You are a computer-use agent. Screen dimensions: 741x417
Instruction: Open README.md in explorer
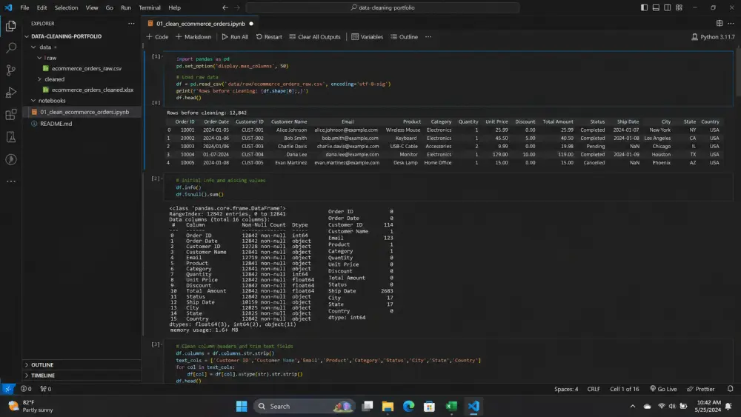[x=56, y=124]
